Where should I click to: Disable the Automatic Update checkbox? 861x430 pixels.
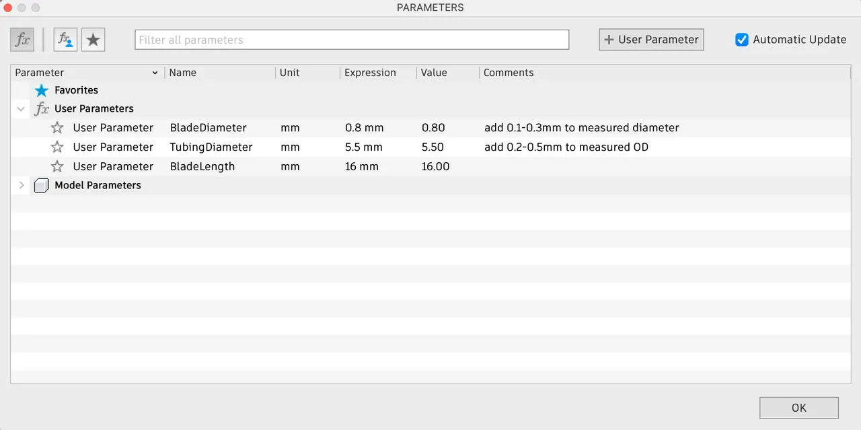point(742,40)
